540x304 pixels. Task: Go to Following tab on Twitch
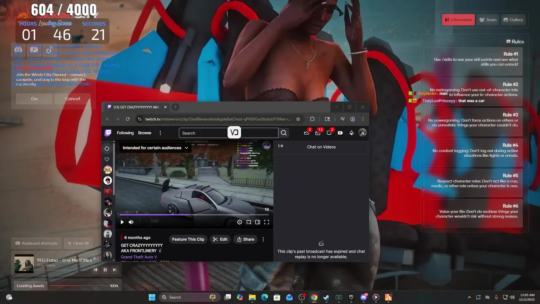coord(125,133)
